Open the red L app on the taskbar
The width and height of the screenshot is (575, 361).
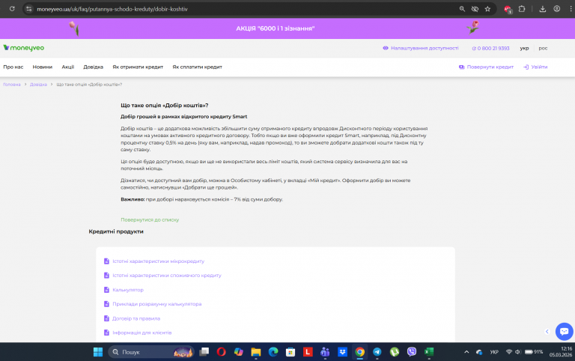pyautogui.click(x=308, y=352)
